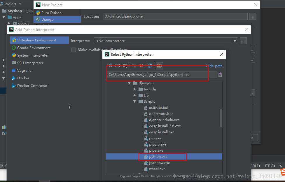
Task: Refresh the file tree
Action: click(x=150, y=66)
